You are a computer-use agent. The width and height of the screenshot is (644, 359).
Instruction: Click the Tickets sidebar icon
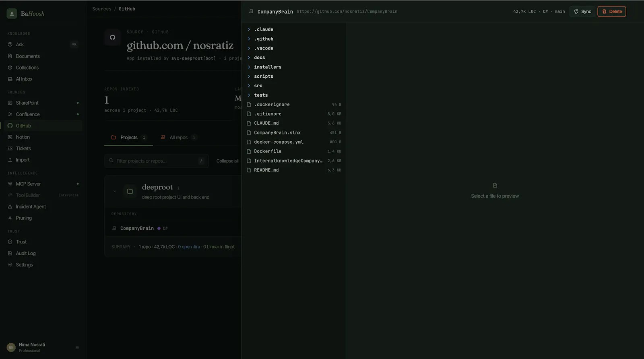click(10, 149)
